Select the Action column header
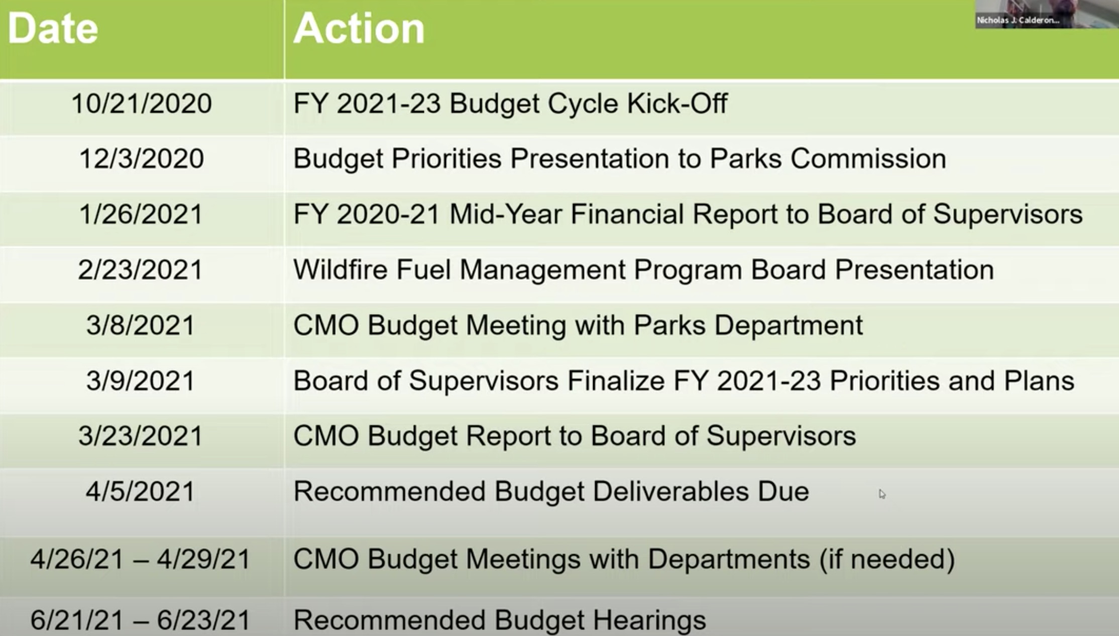 (x=359, y=29)
